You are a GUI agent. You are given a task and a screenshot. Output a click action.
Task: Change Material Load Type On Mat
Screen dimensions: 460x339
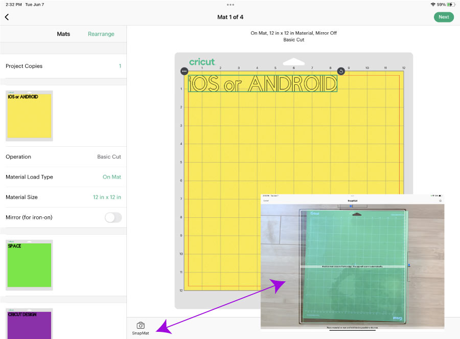[x=112, y=177]
